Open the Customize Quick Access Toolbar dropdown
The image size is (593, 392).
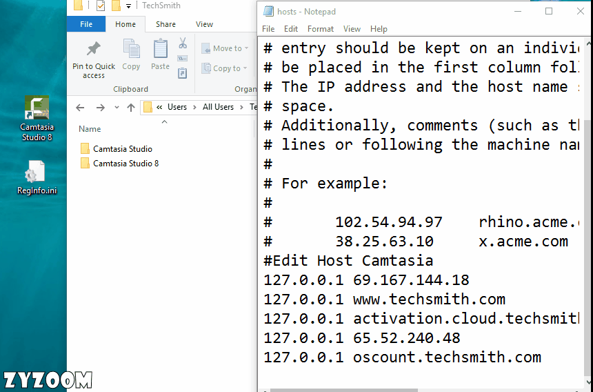click(x=128, y=6)
